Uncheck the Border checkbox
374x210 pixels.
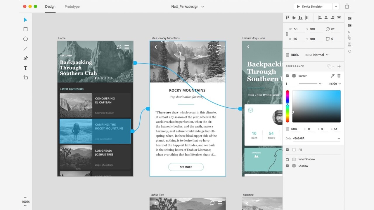[287, 76]
